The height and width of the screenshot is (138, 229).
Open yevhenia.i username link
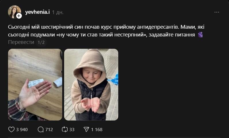coord(37,12)
